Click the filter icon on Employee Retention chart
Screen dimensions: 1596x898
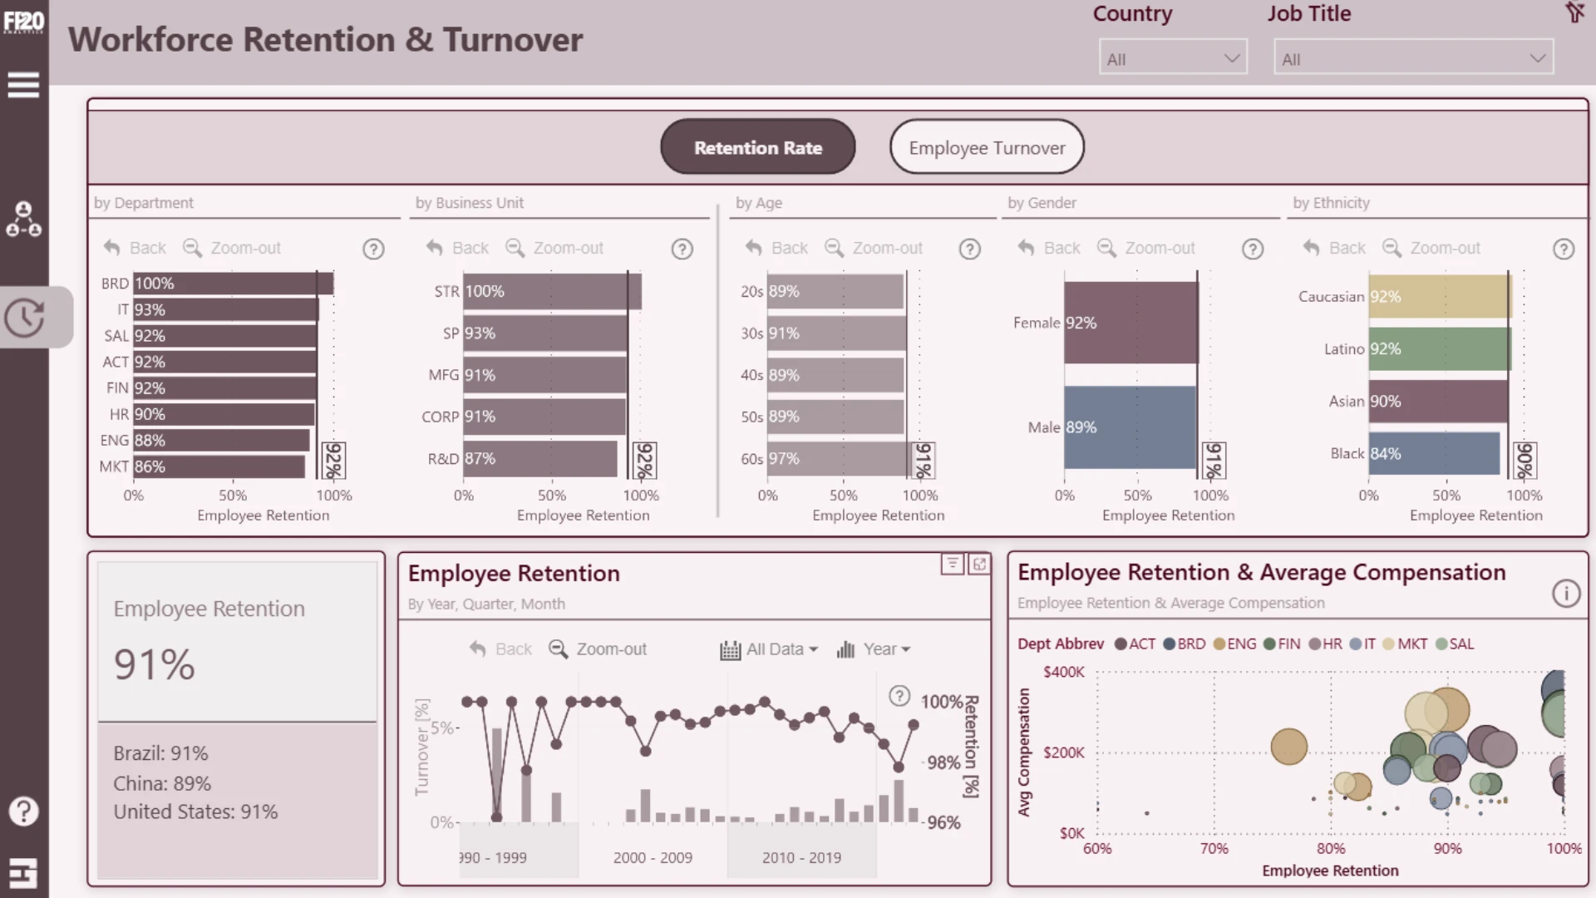tap(953, 564)
